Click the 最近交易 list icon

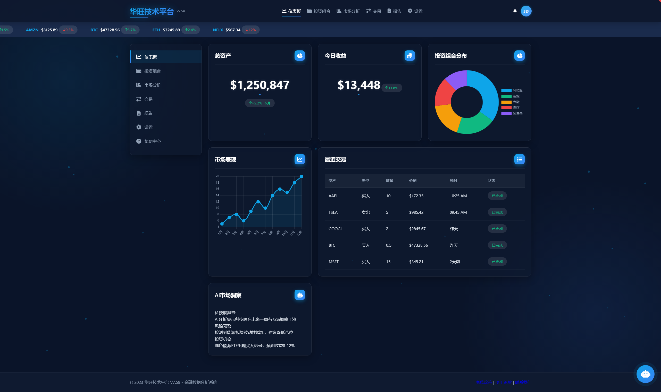point(519,159)
